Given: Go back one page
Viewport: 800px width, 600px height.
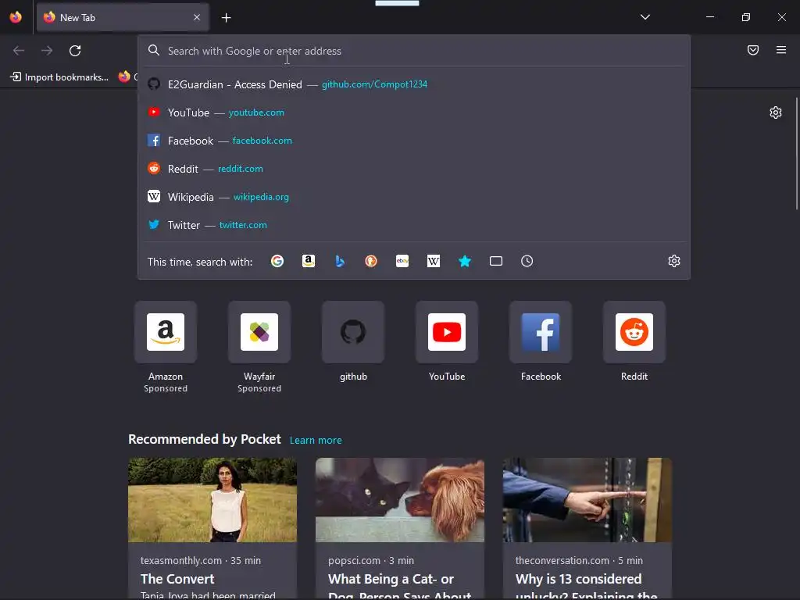Looking at the screenshot, I should pyautogui.click(x=19, y=51).
